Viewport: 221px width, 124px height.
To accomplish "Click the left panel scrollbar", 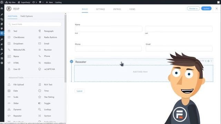I will 65,49.
